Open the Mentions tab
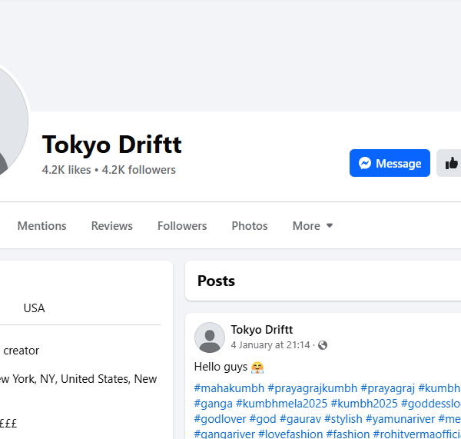 pyautogui.click(x=41, y=226)
